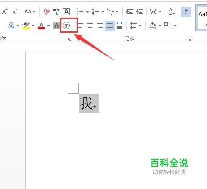This screenshot has height=189, width=207.
Task: Expand the Line Spacing dropdown arrow
Action: coord(140,26)
